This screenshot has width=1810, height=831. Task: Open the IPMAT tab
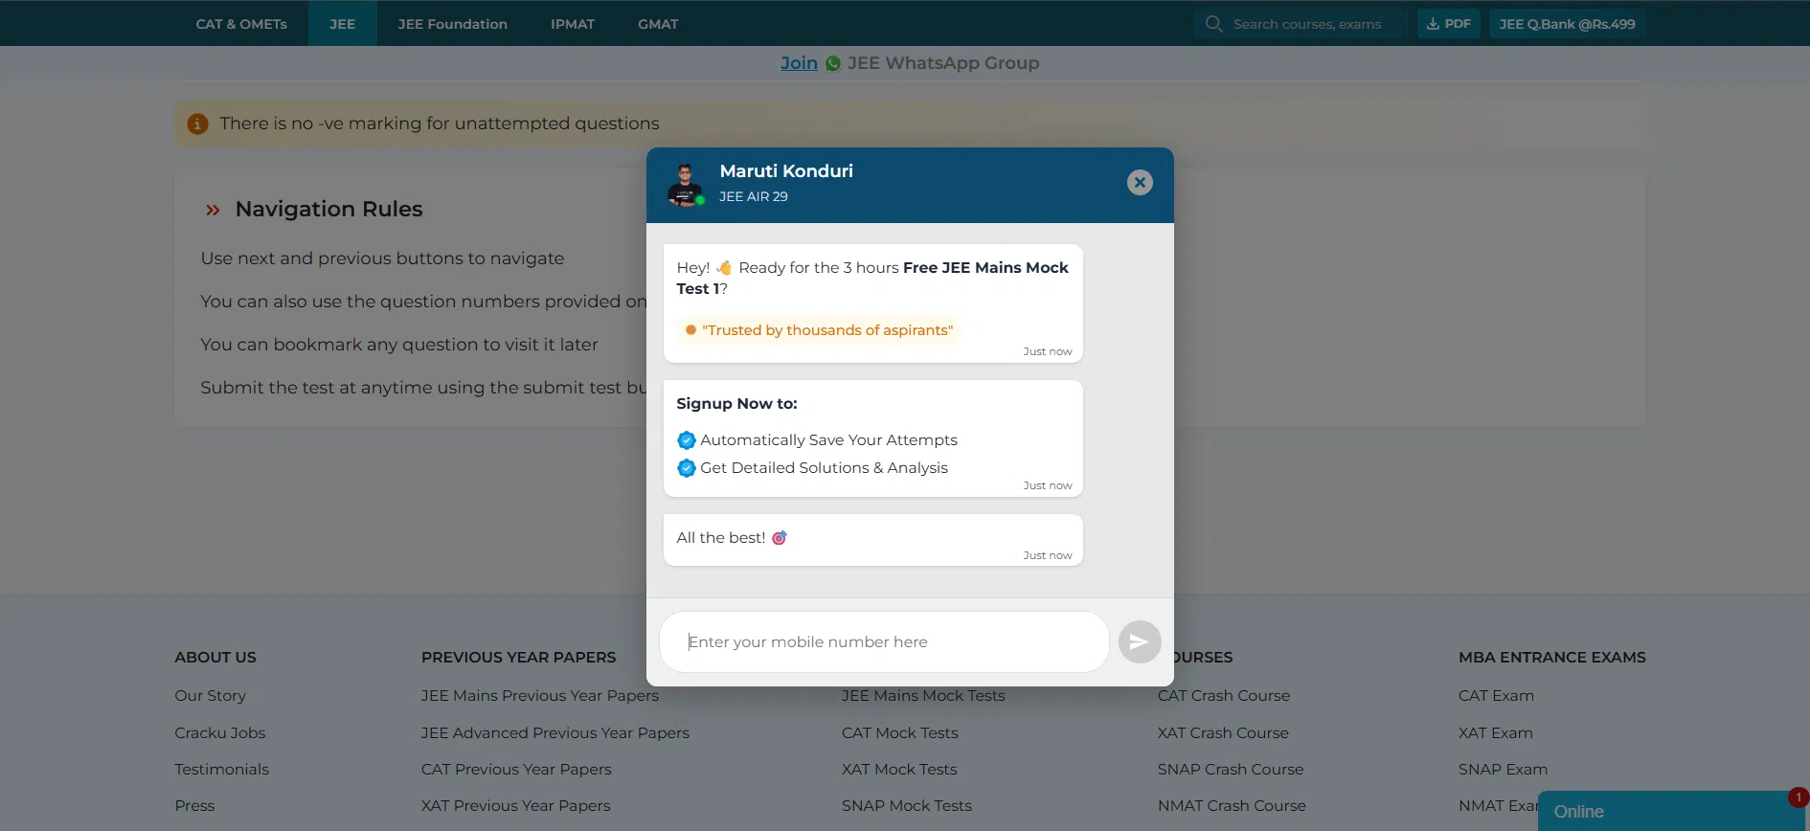[573, 24]
